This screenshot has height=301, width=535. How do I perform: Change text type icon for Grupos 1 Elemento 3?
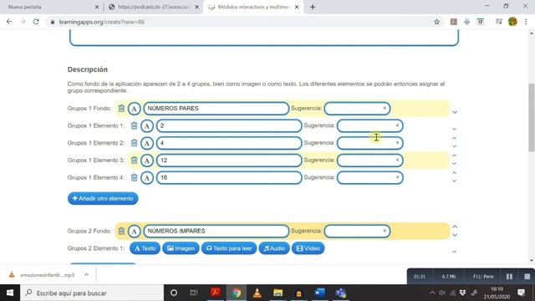(147, 161)
